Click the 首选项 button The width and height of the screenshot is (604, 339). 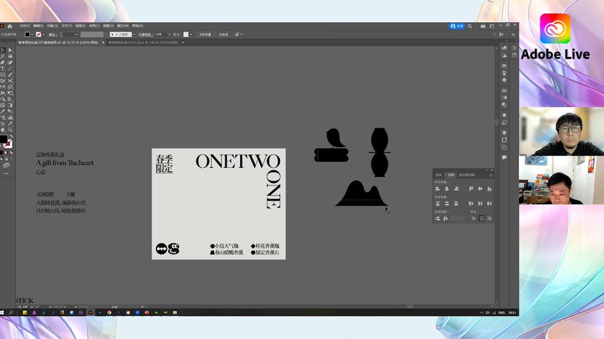(224, 34)
